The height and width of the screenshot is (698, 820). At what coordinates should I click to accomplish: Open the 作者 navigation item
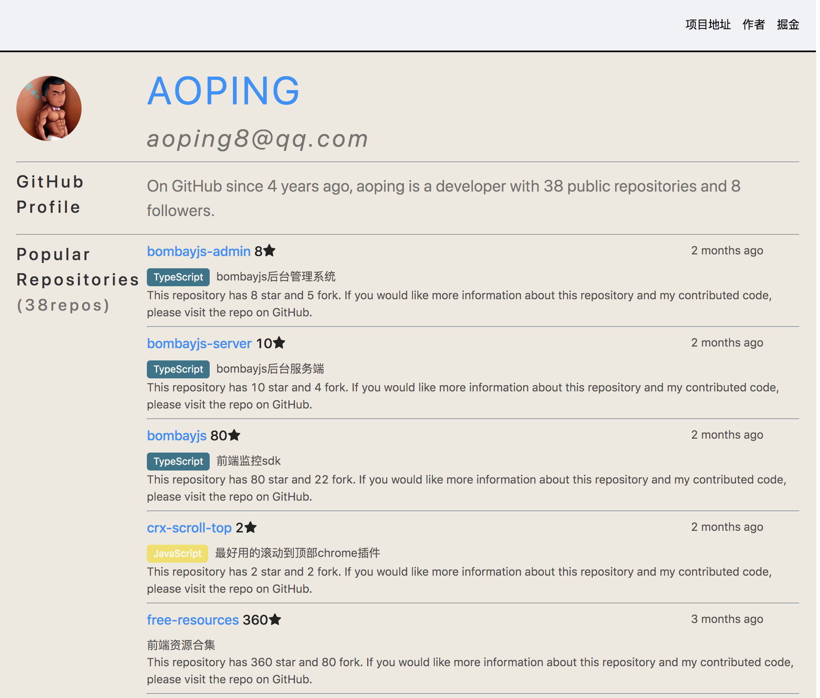point(754,24)
